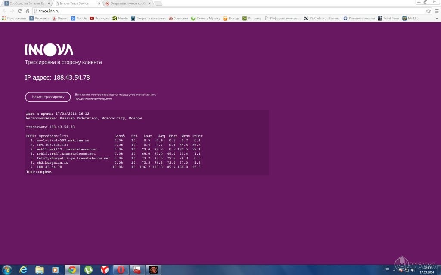Click the browser forward arrow
The width and height of the screenshot is (441, 275).
point(12,11)
